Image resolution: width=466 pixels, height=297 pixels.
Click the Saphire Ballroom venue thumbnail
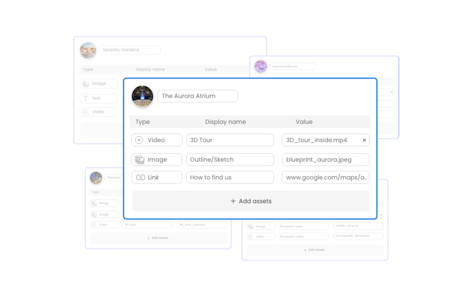[261, 67]
